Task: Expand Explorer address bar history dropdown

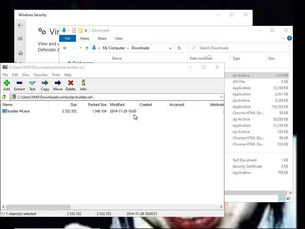Action: [x=170, y=48]
